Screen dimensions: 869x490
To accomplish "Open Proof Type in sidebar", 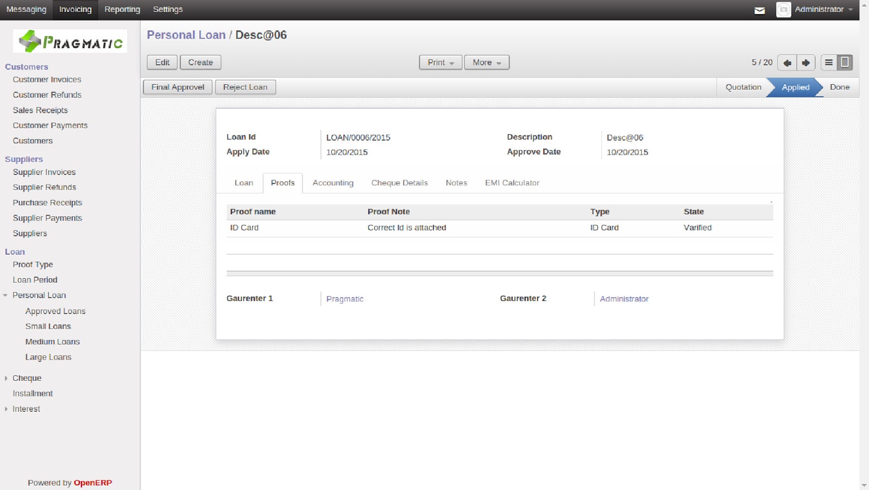I will coord(33,265).
